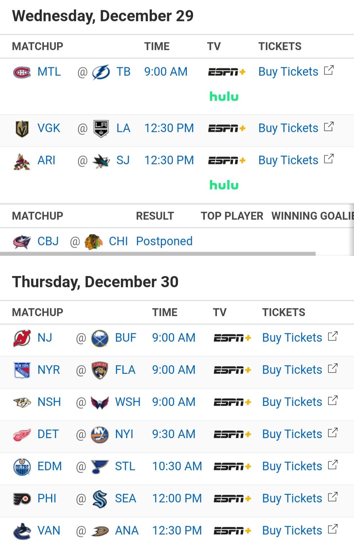
Task: Open the NSH team link
Action: click(x=49, y=402)
